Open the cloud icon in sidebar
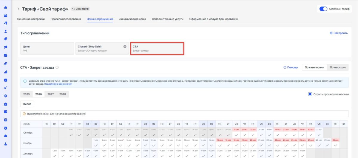Image resolution: width=358 pixels, height=158 pixels. [6, 136]
